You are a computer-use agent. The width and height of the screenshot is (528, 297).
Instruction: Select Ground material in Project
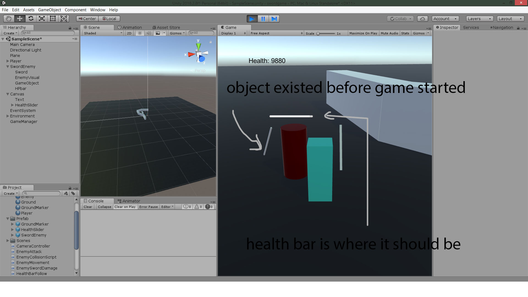click(28, 202)
